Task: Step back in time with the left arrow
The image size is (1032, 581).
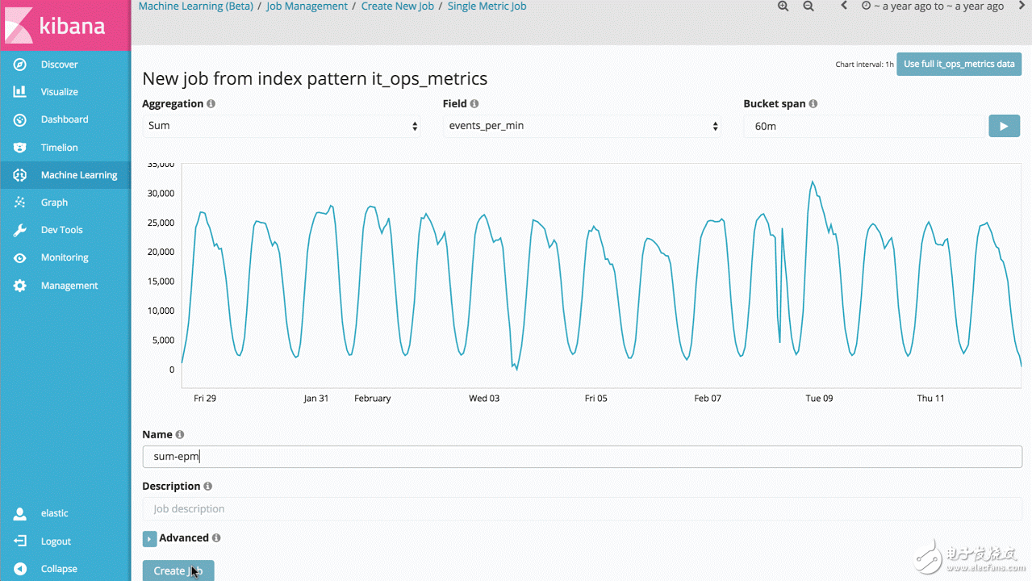Action: tap(844, 6)
